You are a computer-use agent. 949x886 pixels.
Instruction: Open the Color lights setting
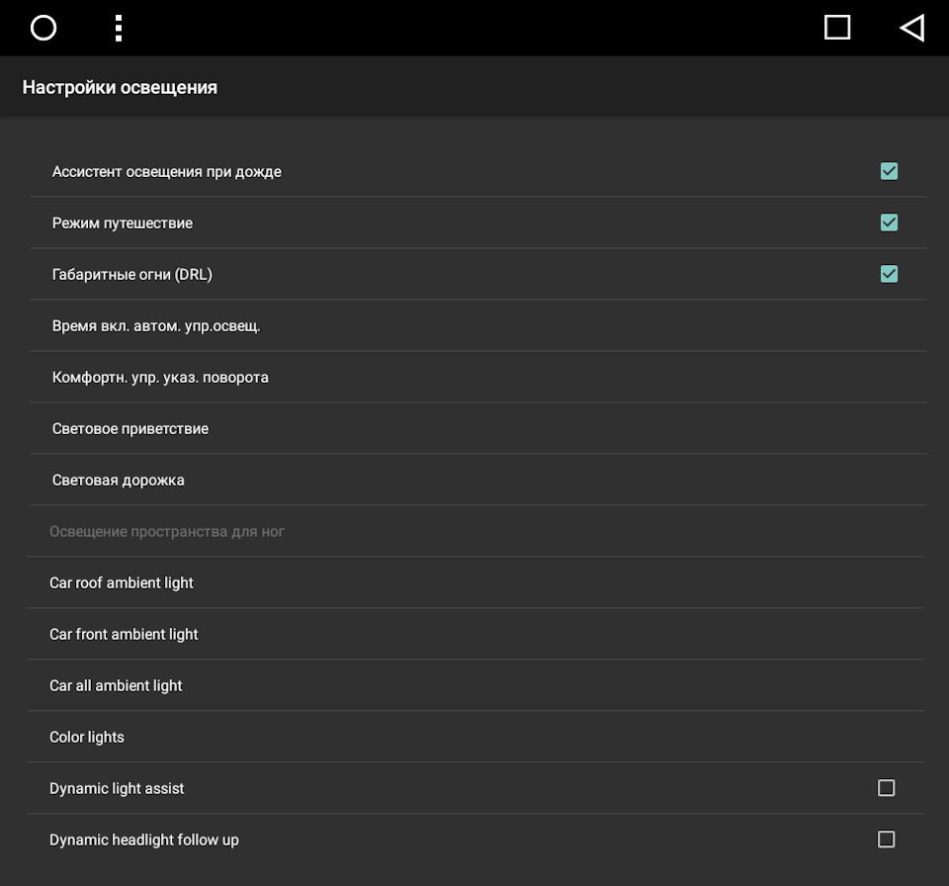475,738
